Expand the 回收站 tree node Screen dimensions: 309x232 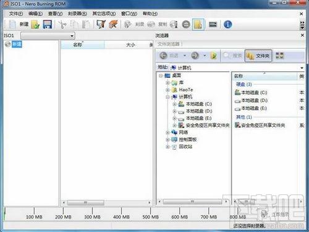[x=167, y=147]
